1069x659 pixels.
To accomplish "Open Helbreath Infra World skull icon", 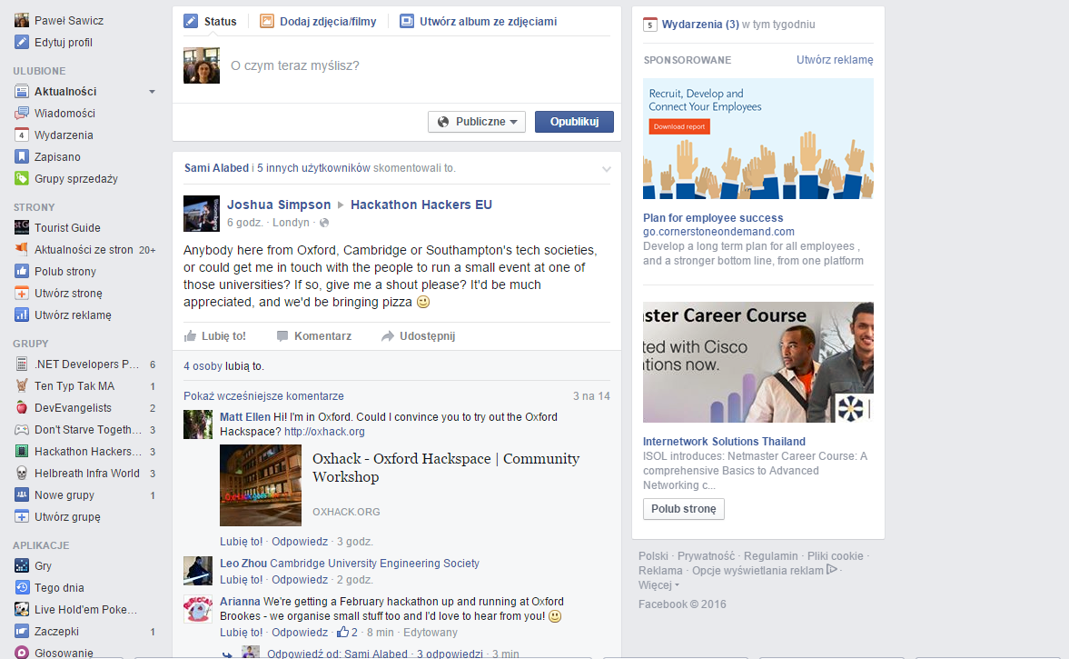I will point(22,474).
